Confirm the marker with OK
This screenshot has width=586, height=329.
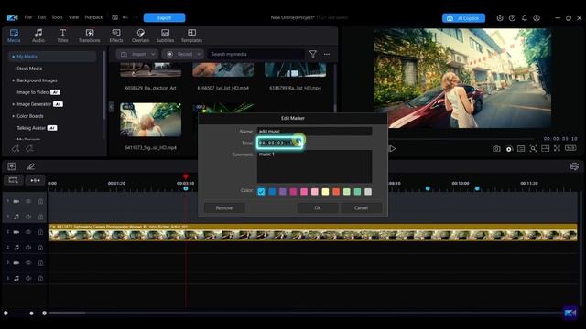click(318, 208)
